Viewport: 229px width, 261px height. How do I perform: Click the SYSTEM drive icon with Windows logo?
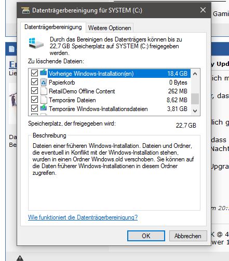(36, 43)
